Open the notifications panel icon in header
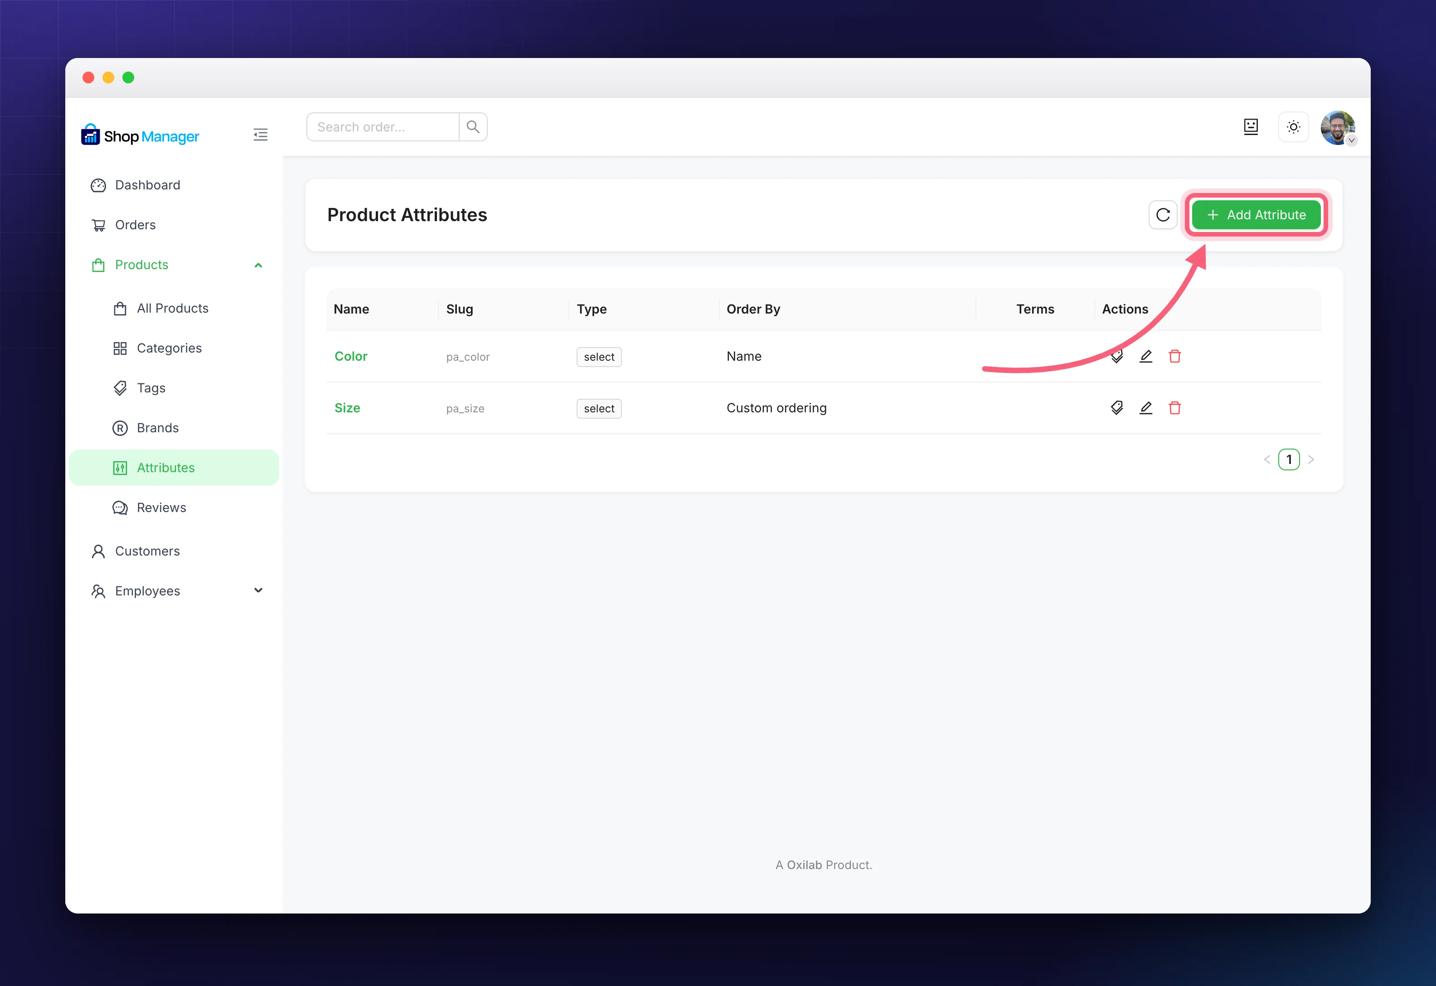1436x986 pixels. click(1251, 126)
